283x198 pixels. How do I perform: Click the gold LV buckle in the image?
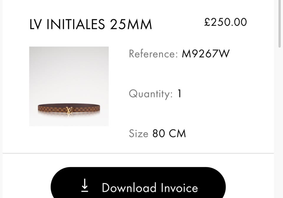69,110
